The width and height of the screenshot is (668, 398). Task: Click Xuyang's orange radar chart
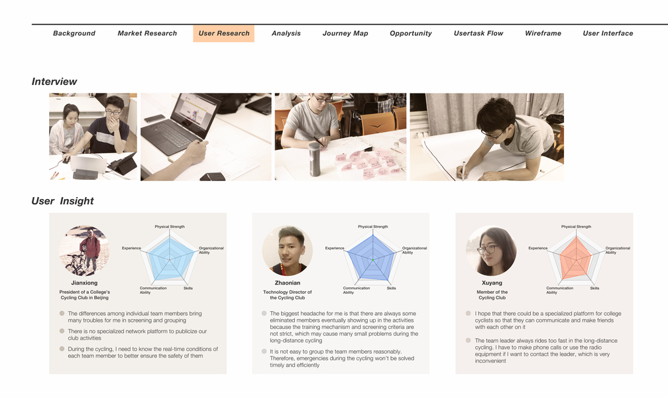pos(576,259)
